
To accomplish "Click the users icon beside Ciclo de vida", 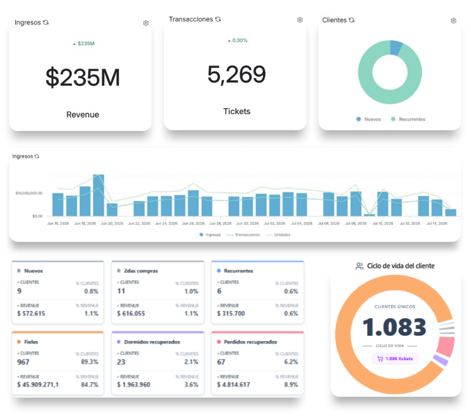I will [x=359, y=266].
